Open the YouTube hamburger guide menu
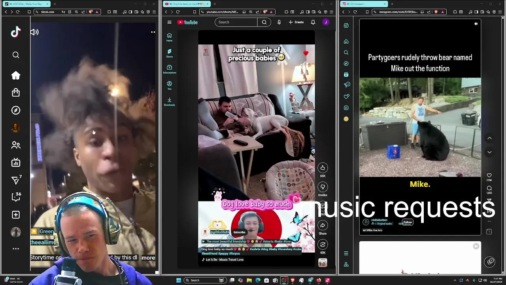 [169, 22]
